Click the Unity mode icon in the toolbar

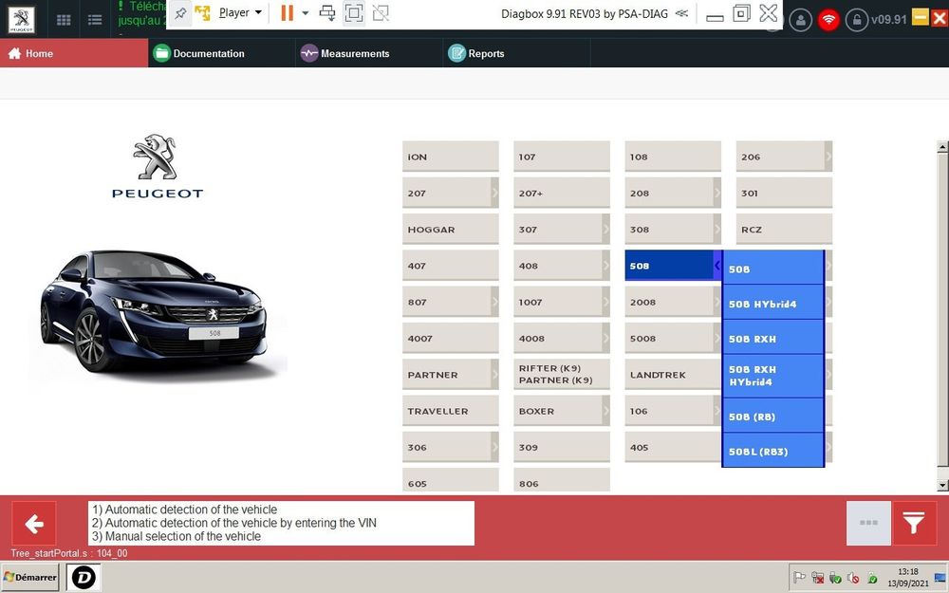(381, 12)
